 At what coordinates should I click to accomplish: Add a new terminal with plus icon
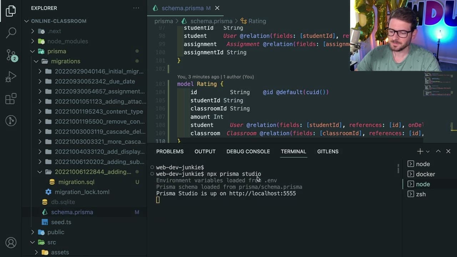click(420, 151)
